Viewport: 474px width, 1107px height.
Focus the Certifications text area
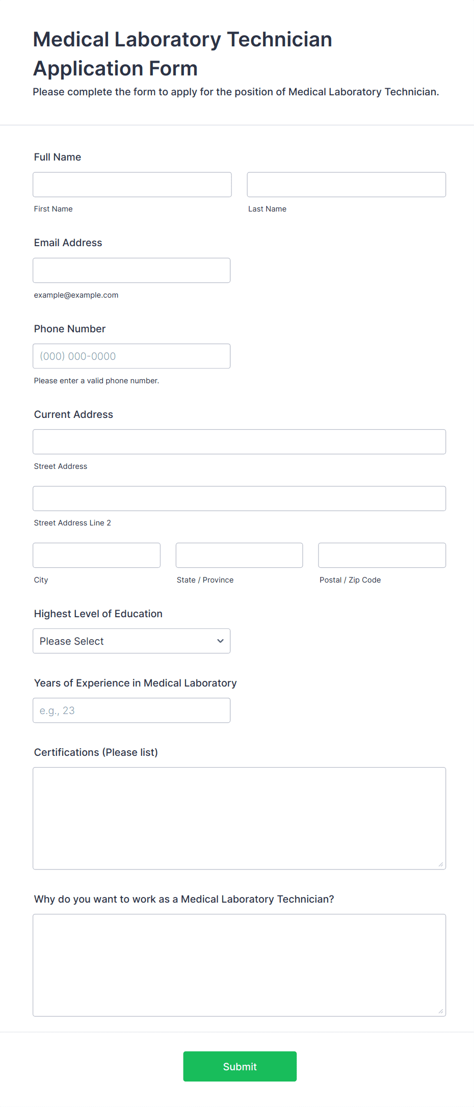(x=239, y=818)
